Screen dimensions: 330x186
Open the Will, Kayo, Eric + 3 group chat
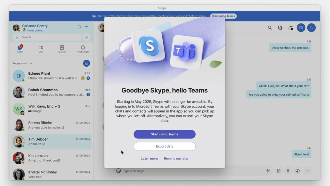click(51, 109)
